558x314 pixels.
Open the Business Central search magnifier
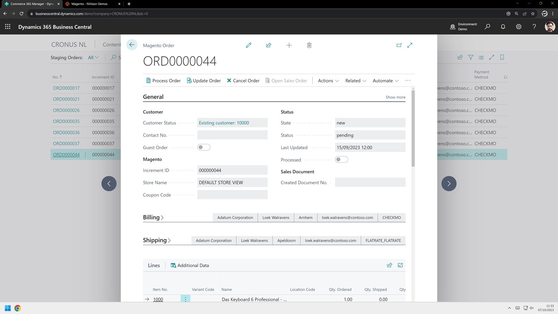click(x=487, y=27)
